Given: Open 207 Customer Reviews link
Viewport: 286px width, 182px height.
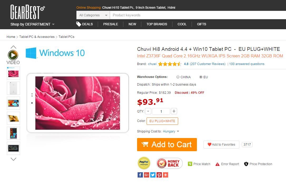Looking at the screenshot, I should (x=208, y=64).
